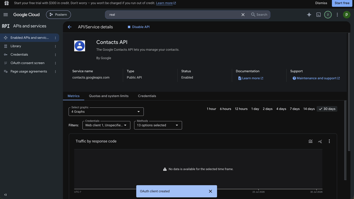
Task: Select the 30 days time range
Action: (327, 109)
